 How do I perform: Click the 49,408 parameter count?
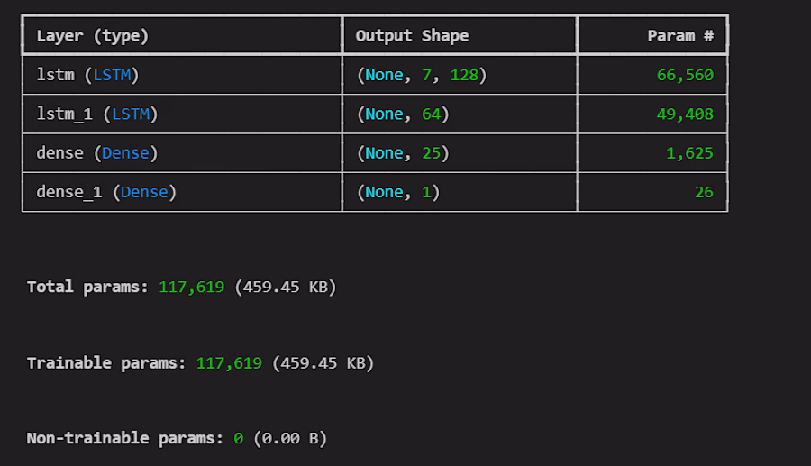[x=685, y=114]
